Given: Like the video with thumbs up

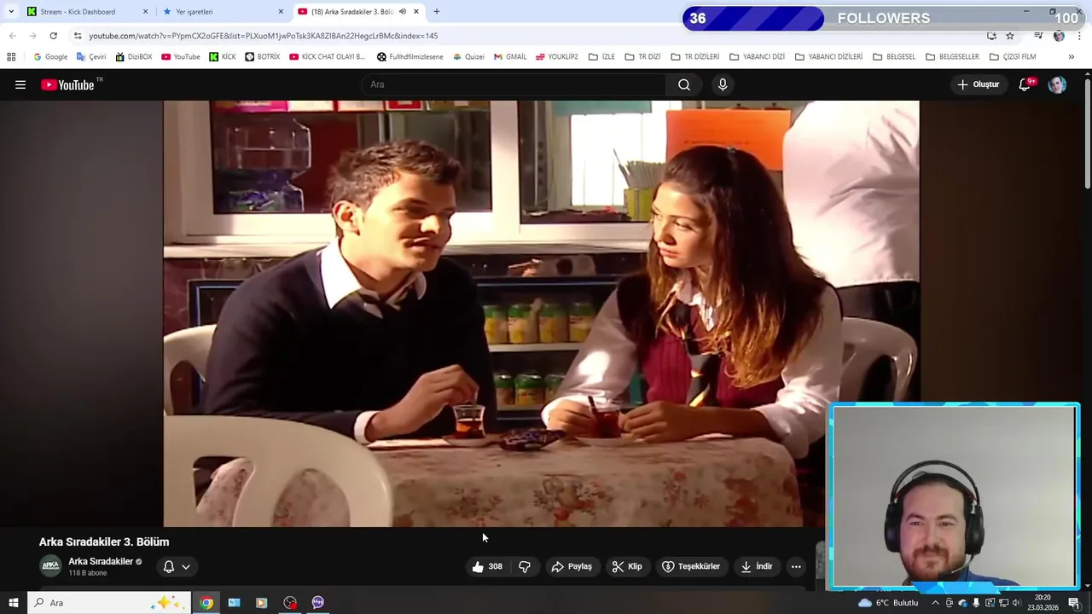Looking at the screenshot, I should (487, 566).
